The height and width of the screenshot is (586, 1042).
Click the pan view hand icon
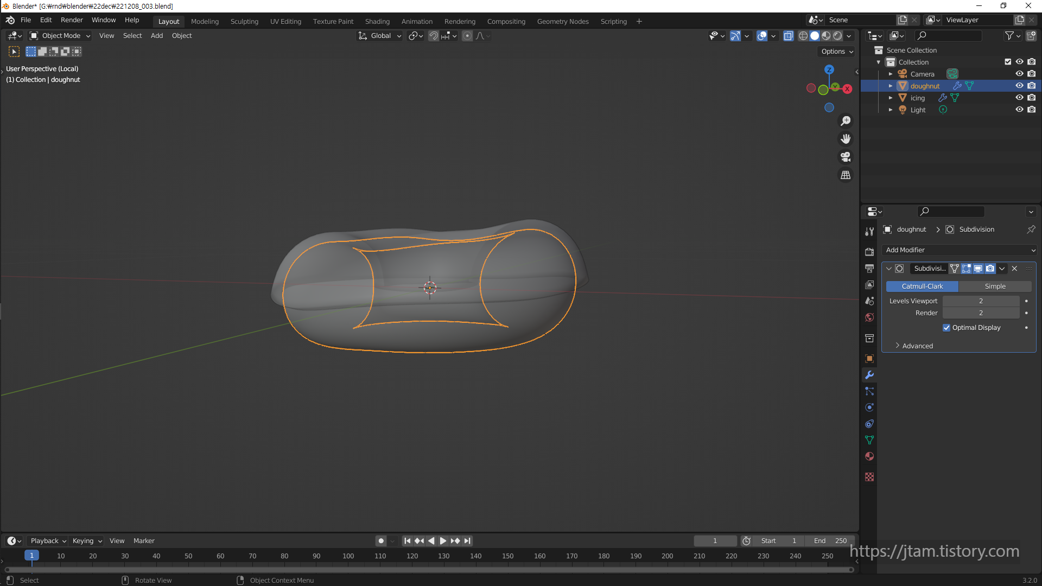846,139
